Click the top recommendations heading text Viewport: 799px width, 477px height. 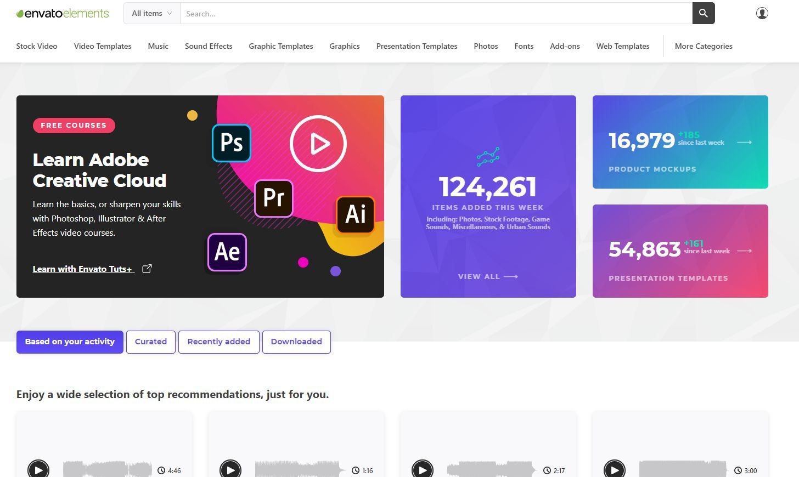point(173,394)
